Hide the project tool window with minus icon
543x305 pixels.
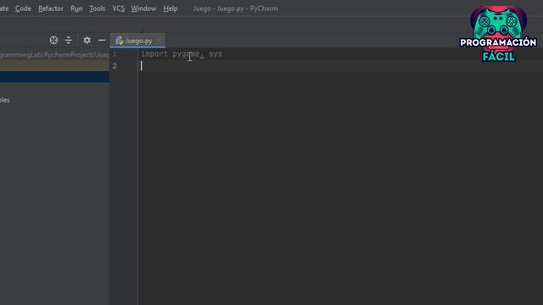102,40
